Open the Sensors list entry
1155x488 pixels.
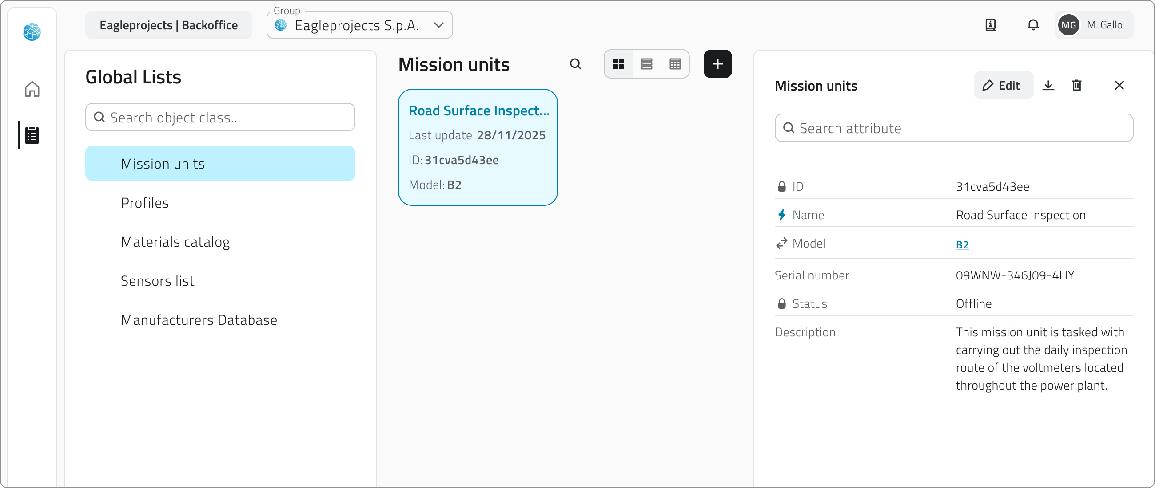click(x=157, y=281)
